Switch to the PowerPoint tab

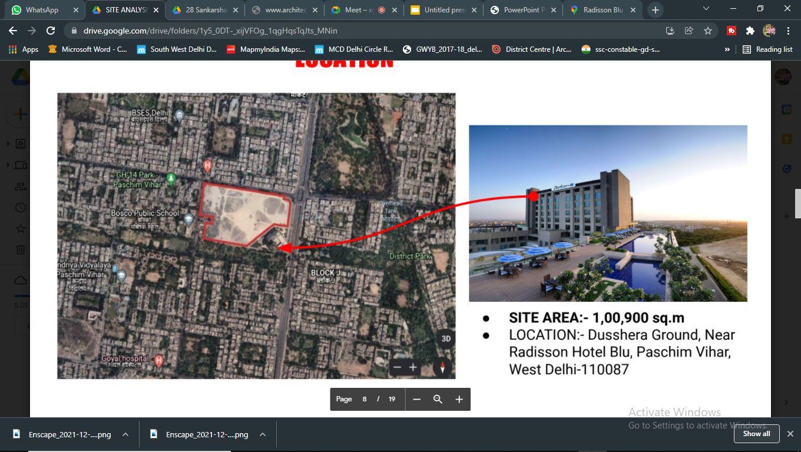pos(522,10)
